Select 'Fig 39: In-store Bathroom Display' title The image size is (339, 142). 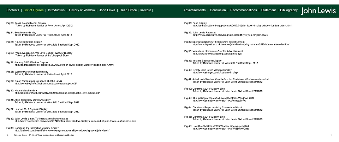coord(203,61)
